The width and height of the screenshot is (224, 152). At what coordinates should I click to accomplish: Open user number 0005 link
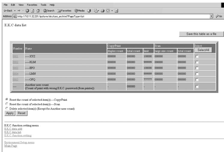pyautogui.click(x=15, y=79)
